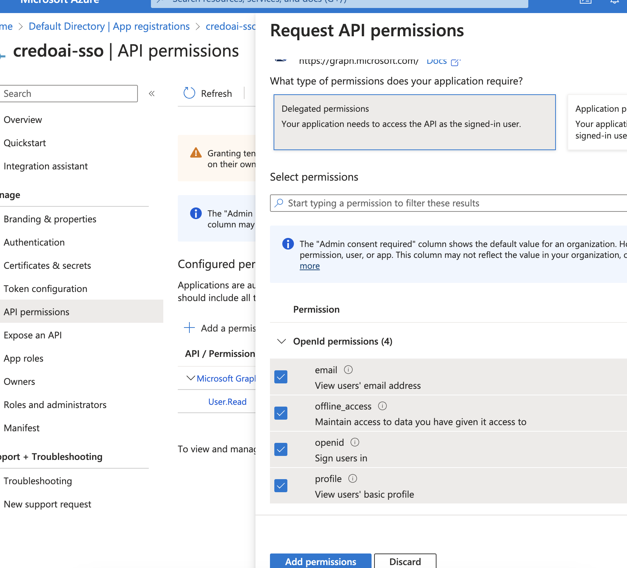Image resolution: width=627 pixels, height=568 pixels.
Task: Open New support request
Action: [48, 504]
